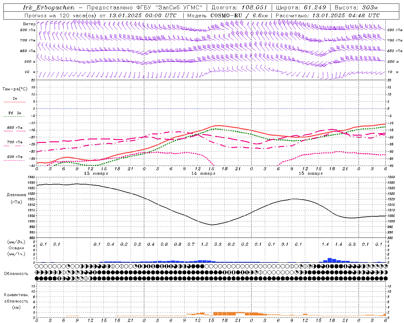The image size is (404, 323).
Task: Click the '850 гПа' temperature legend line sample
Action: (15, 131)
